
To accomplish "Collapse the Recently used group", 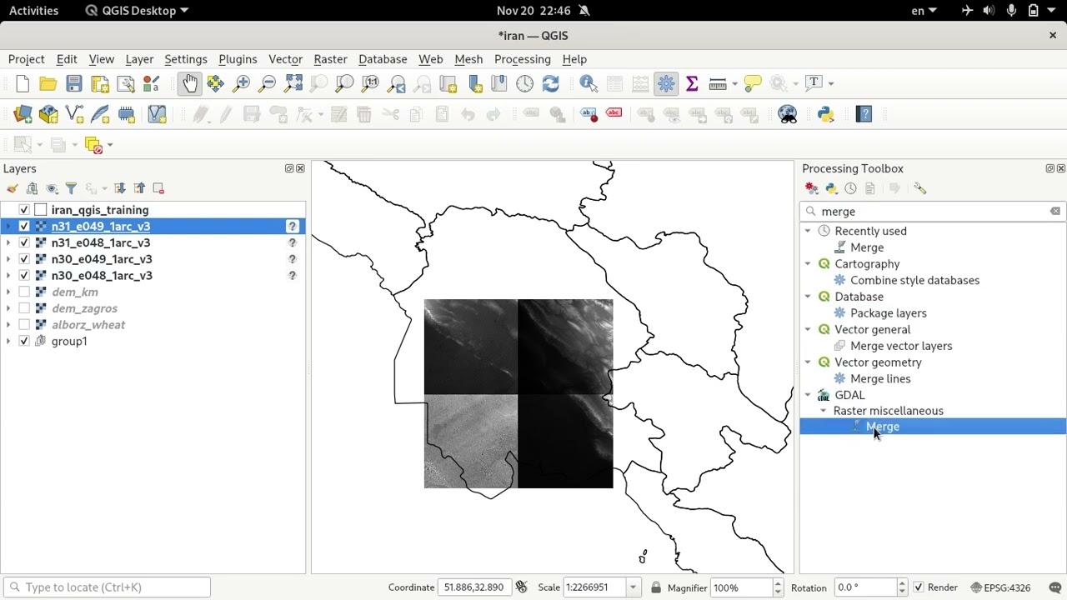I will [x=808, y=231].
